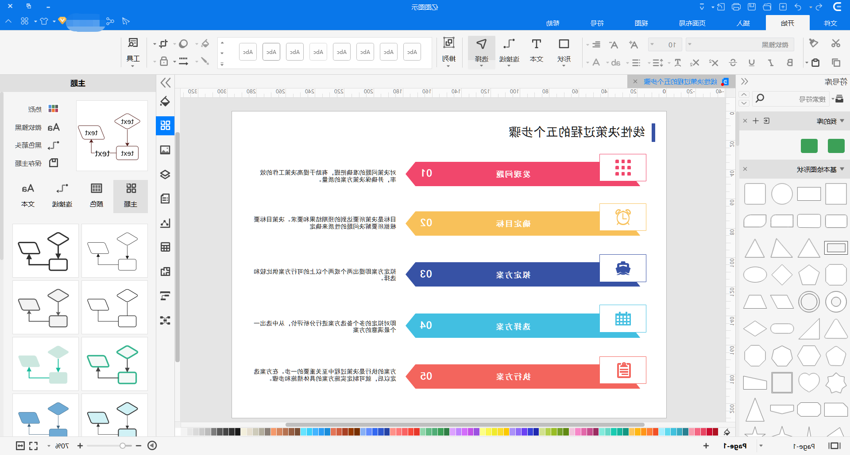Open the Page-1 page selector dropdown
850x455 pixels.
[x=761, y=446]
